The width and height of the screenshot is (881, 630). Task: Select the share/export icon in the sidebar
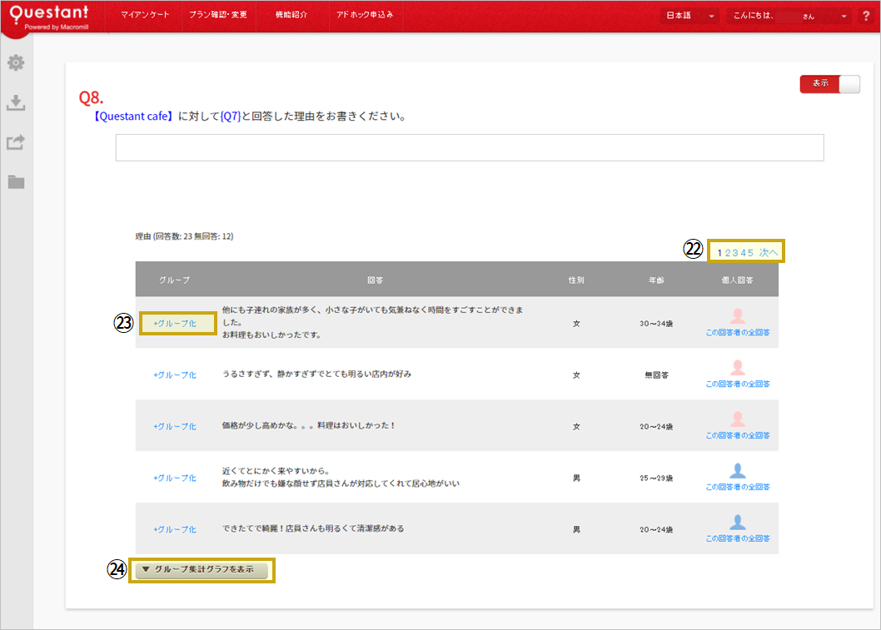click(x=15, y=142)
